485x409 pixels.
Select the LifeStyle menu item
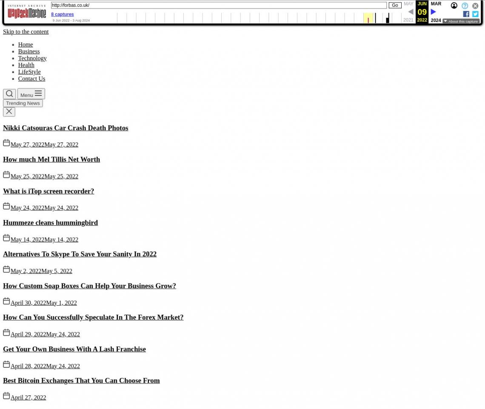(29, 72)
